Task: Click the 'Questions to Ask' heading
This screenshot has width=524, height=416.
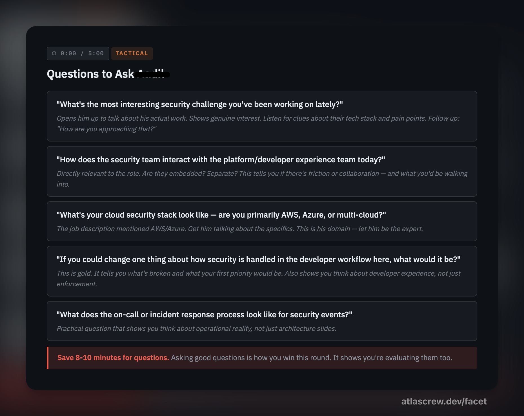Action: pyautogui.click(x=90, y=74)
